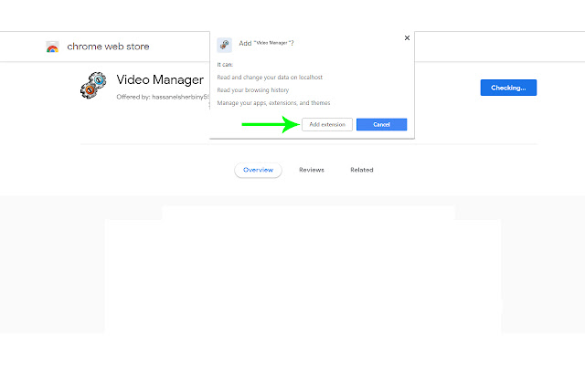Viewport: 585px width, 365px height.
Task: Click 'Manage your apps, extensions, and themes' text
Action: click(x=273, y=103)
